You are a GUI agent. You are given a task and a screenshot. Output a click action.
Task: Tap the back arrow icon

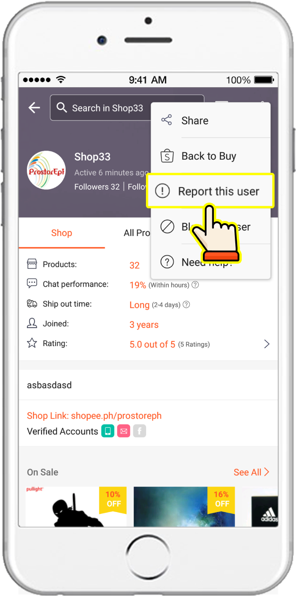click(34, 108)
